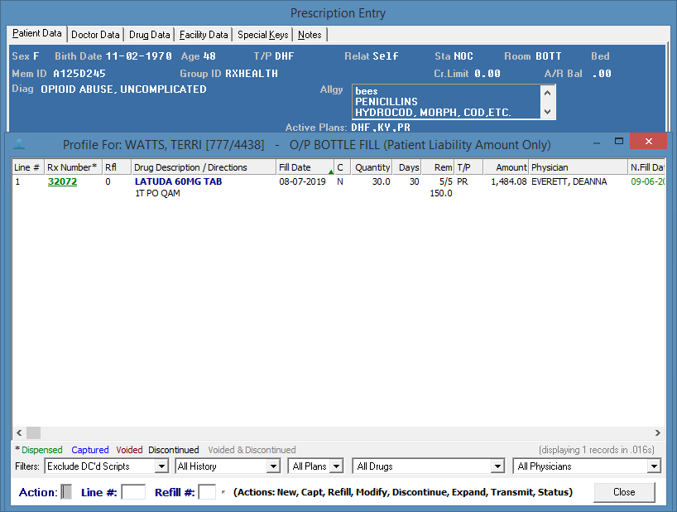Open the Exclude DC'd Scripts filter dropdown

[161, 466]
